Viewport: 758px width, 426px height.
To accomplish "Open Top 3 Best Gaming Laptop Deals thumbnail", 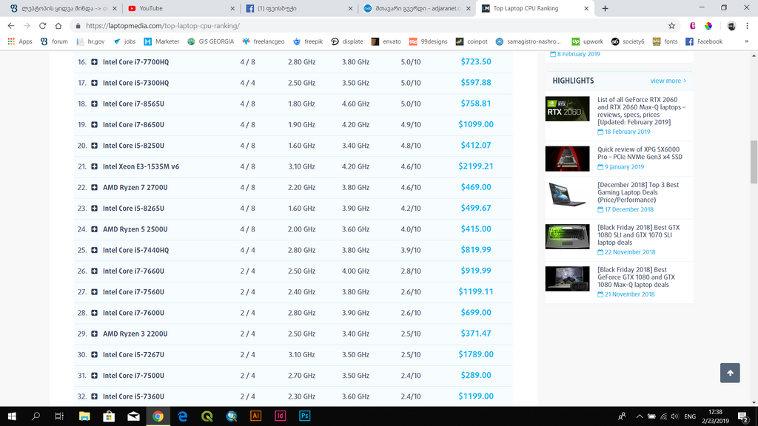I will tap(567, 194).
